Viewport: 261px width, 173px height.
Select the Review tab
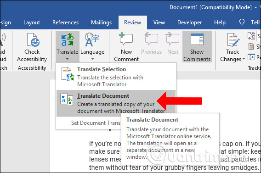point(133,22)
